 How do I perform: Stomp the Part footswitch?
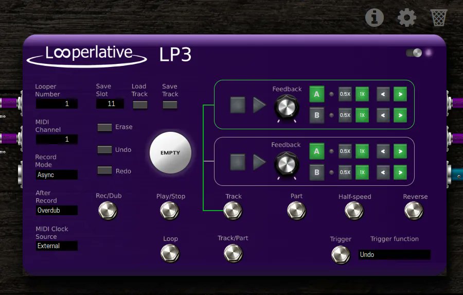[296, 211]
